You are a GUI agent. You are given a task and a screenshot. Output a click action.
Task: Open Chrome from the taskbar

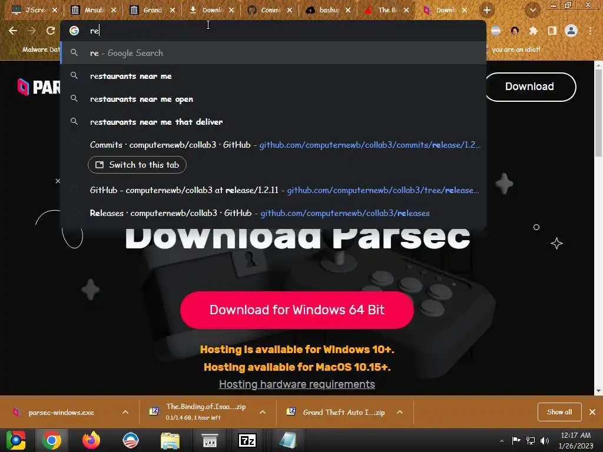52,440
